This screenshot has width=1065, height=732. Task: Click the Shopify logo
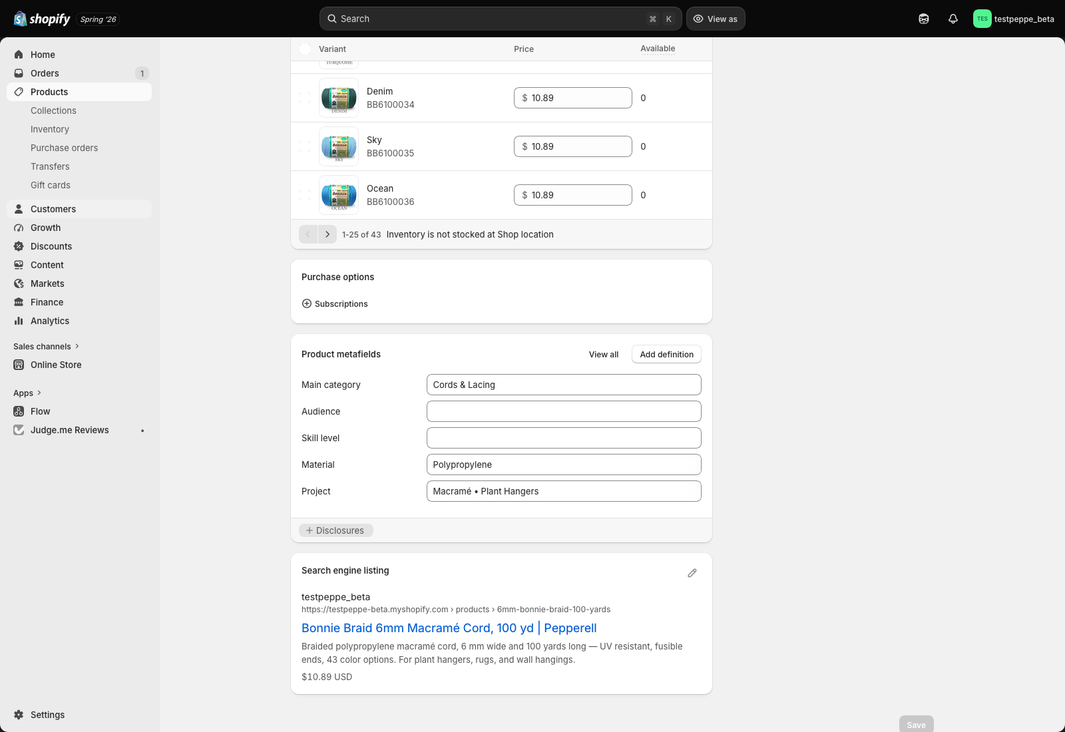click(42, 19)
